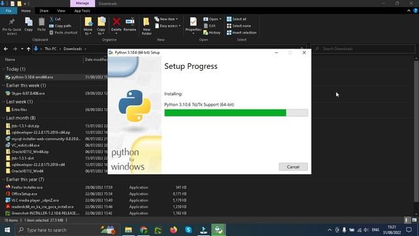
Task: Click taskbar search box
Action: (x=67, y=230)
